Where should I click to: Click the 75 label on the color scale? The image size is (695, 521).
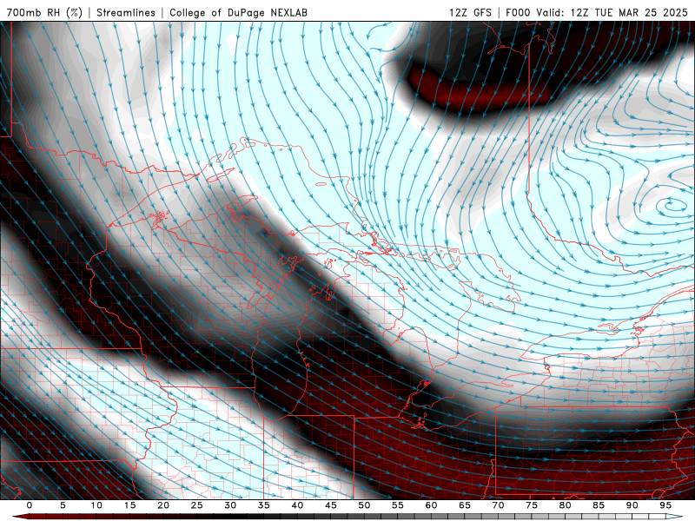[x=532, y=505]
